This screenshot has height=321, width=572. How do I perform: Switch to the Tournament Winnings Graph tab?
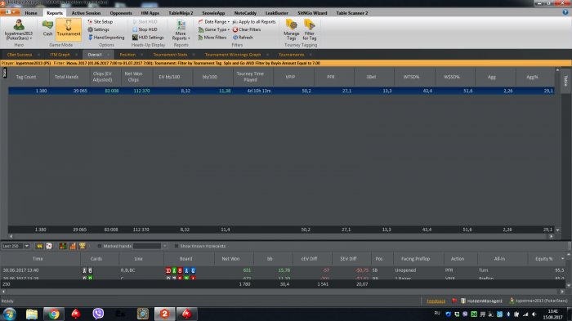click(x=233, y=55)
